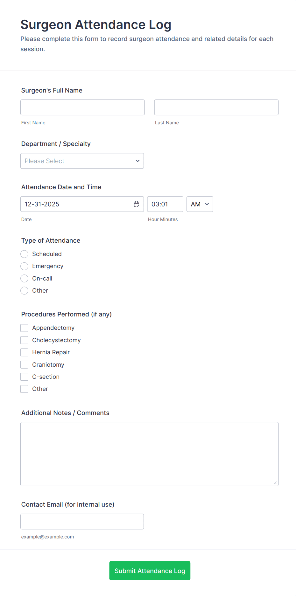Click the First Name field
Viewport: 296px width, 596px height.
(x=82, y=107)
